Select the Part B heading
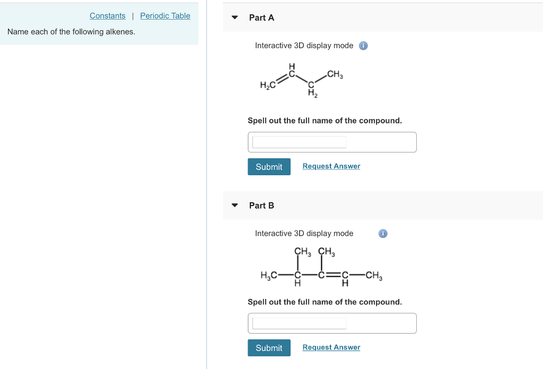Image resolution: width=543 pixels, height=369 pixels. tap(261, 205)
